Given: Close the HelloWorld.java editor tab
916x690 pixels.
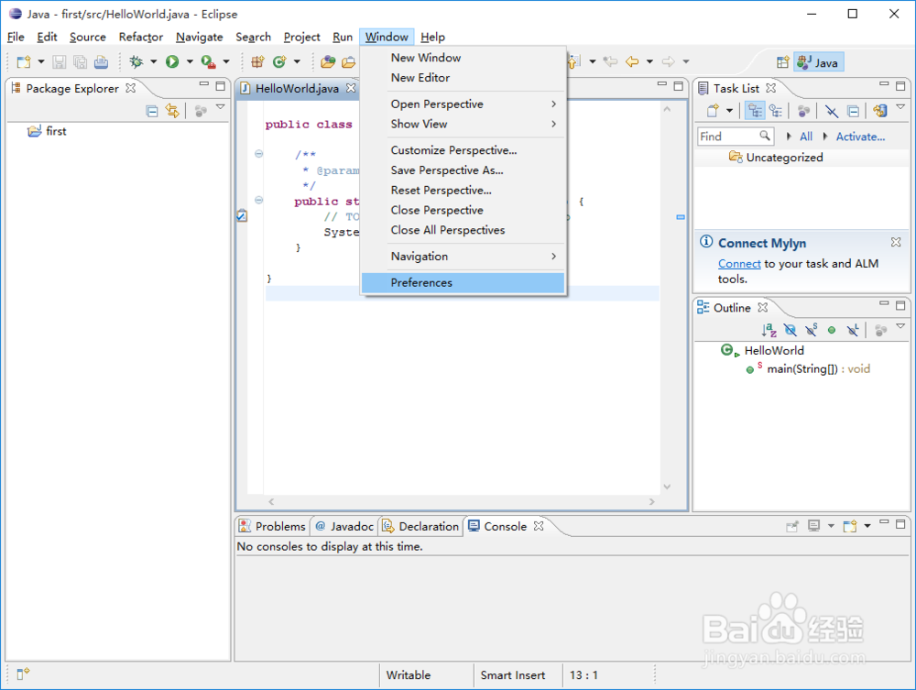Looking at the screenshot, I should point(351,88).
